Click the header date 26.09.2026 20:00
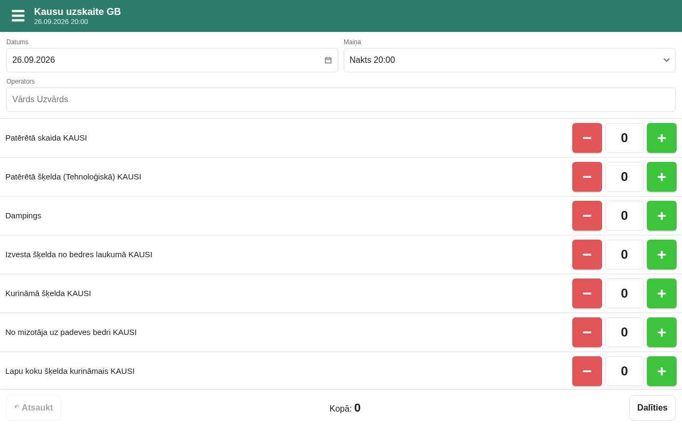This screenshot has width=682, height=426. pyautogui.click(x=61, y=22)
